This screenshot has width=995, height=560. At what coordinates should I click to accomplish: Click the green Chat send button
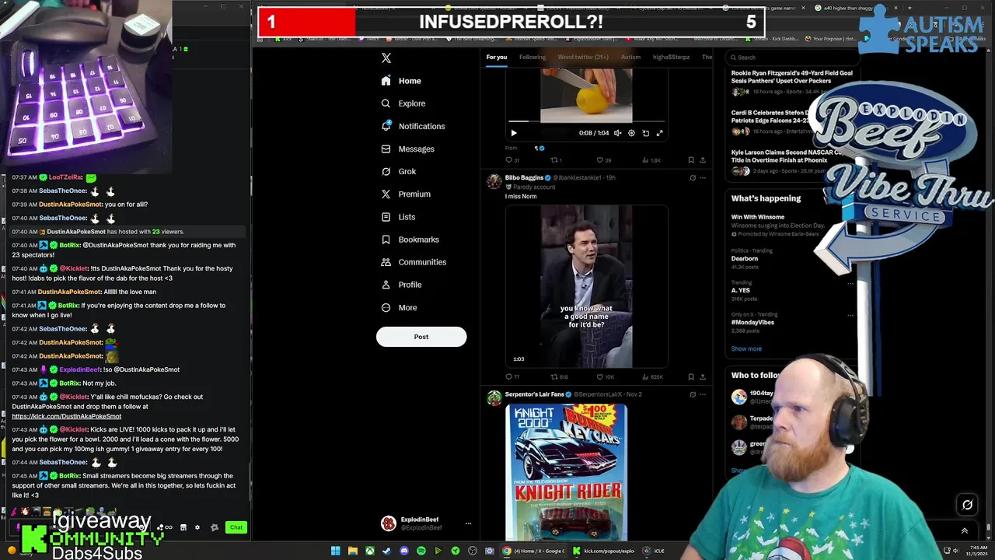point(236,527)
